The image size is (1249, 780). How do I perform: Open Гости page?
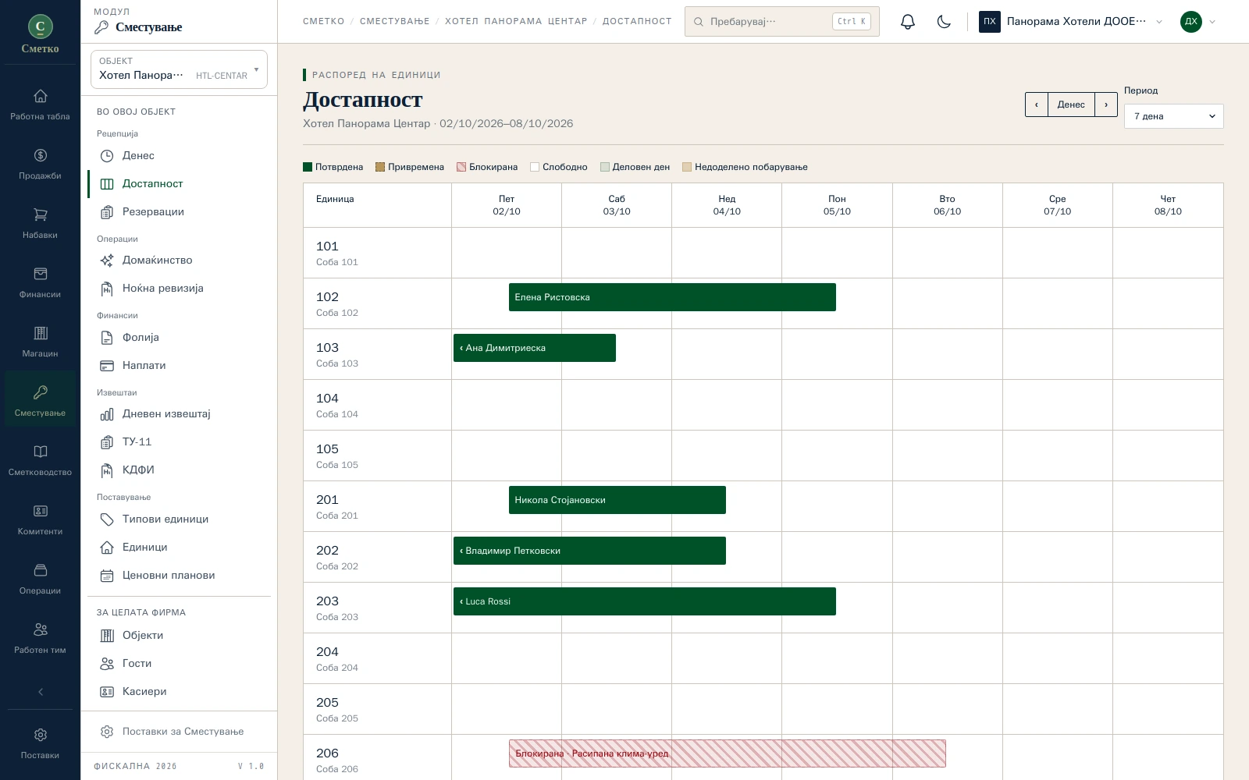179,663
